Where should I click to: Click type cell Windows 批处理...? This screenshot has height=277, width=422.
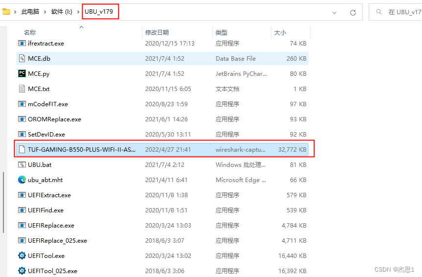(240, 164)
